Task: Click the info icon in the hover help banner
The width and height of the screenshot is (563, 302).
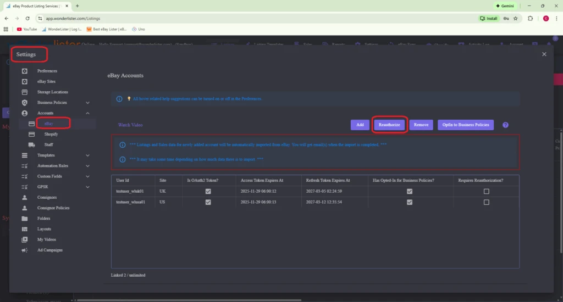Action: [119, 99]
